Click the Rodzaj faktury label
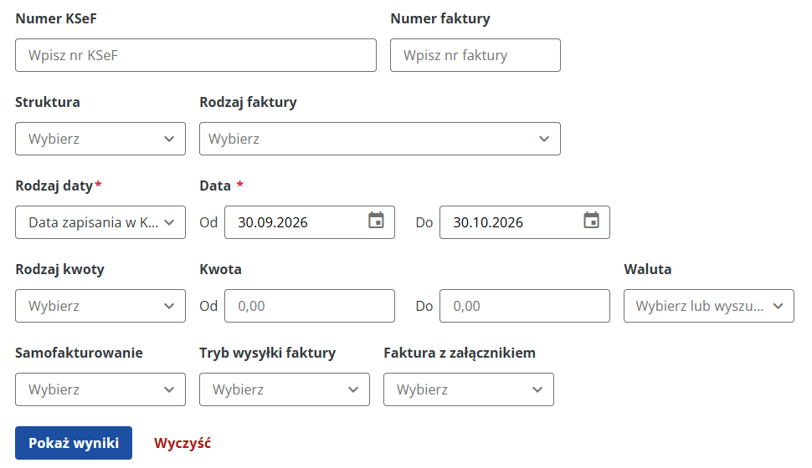 point(248,103)
